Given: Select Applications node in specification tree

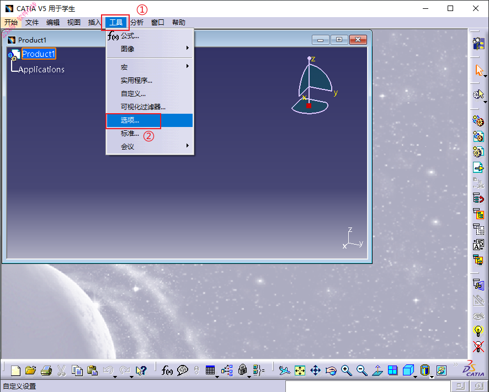Looking at the screenshot, I should click(x=41, y=69).
